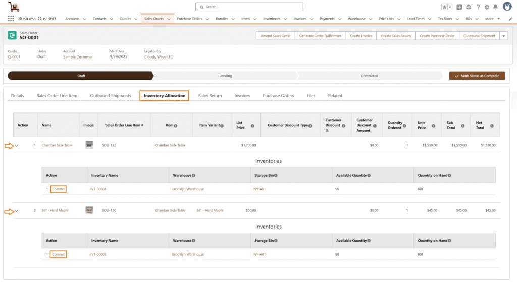Collapse the 36" - Hard Maple row
This screenshot has width=517, height=283.
[x=17, y=210]
